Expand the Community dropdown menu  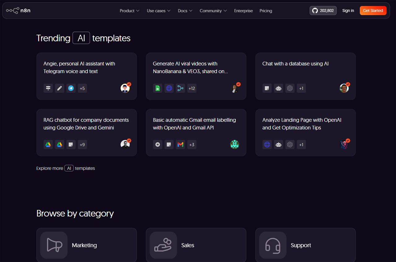tap(213, 10)
